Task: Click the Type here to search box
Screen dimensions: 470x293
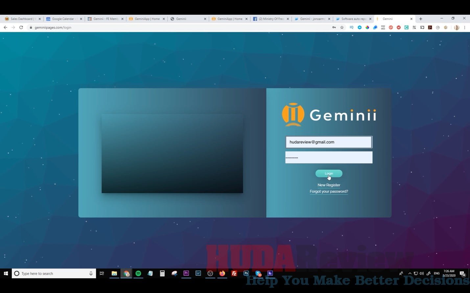Action: 54,273
